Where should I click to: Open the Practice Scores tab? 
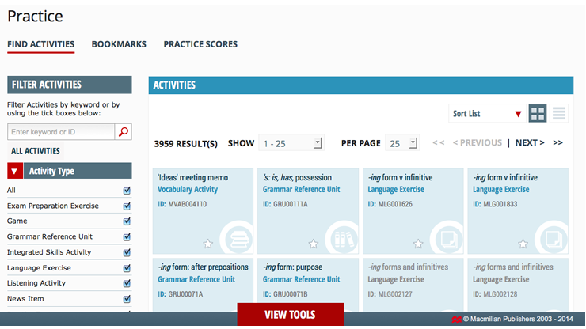[200, 44]
